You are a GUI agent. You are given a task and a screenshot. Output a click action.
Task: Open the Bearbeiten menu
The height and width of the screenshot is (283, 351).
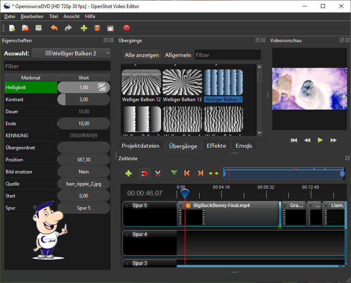pos(32,16)
